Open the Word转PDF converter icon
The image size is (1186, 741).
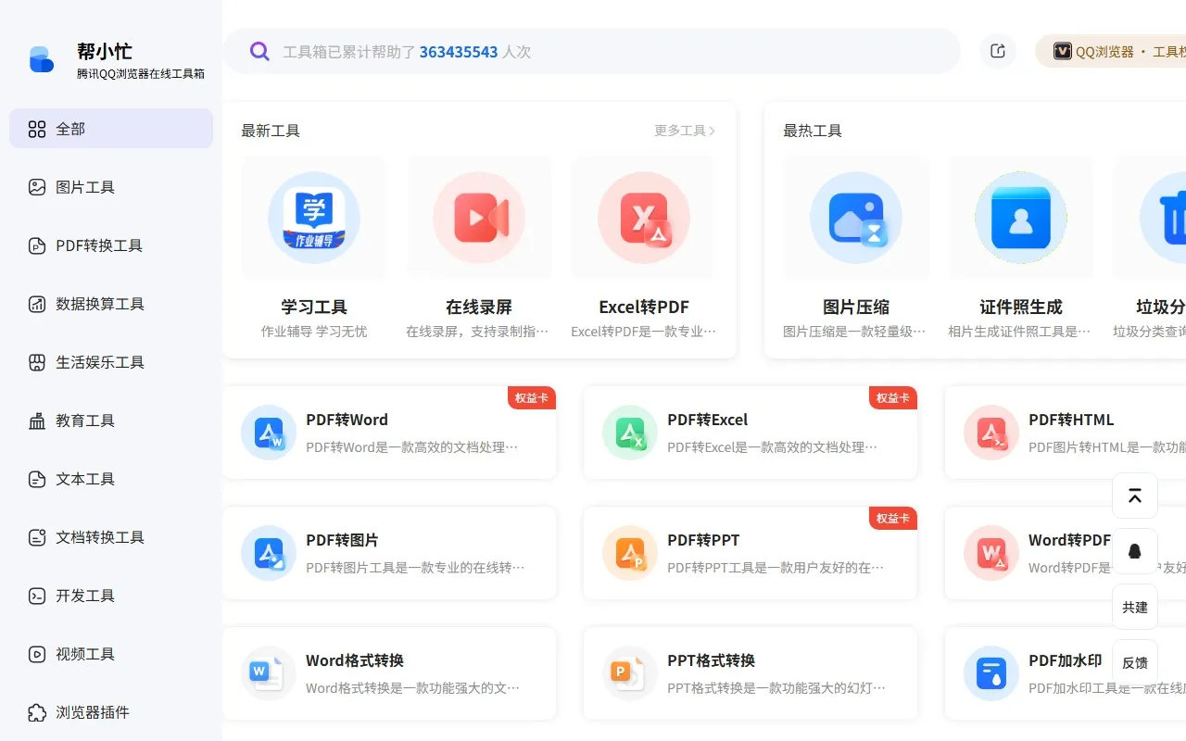[990, 553]
